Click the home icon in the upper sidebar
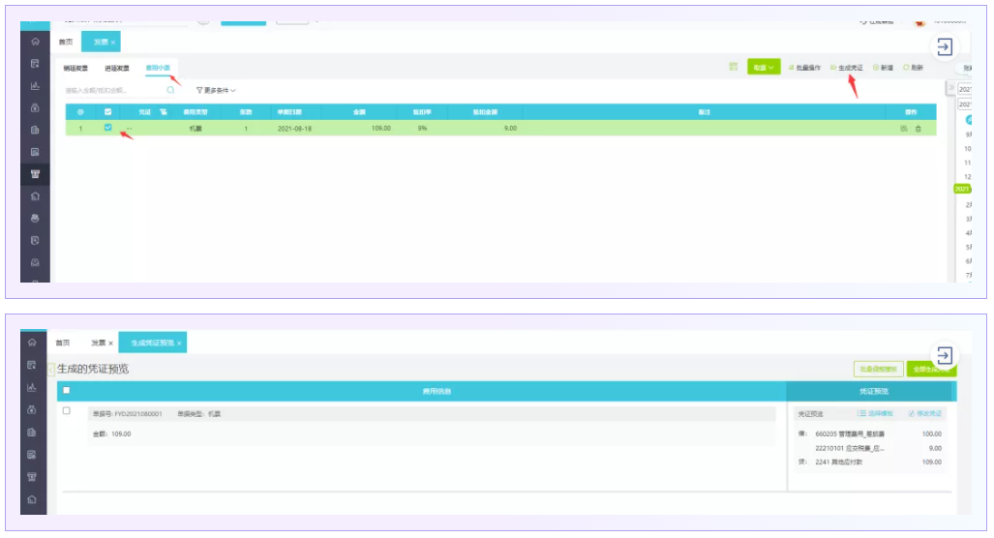This screenshot has height=538, width=994. tap(35, 42)
